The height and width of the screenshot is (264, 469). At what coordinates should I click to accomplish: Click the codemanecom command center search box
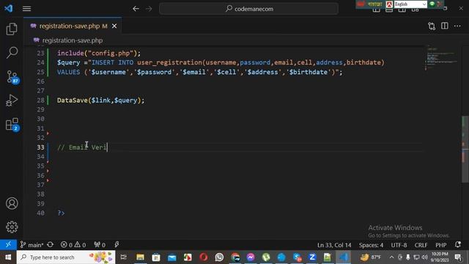(248, 9)
